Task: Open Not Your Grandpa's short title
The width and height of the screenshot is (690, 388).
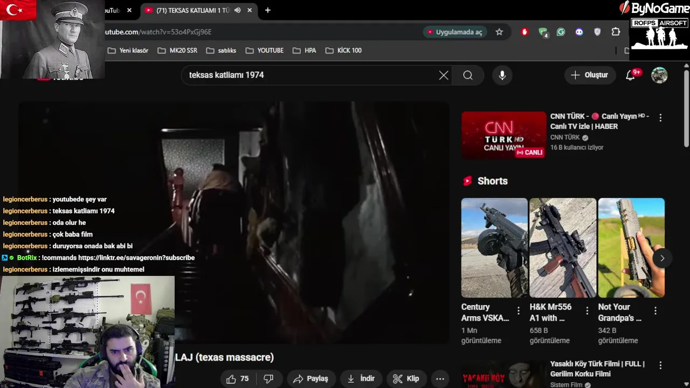Action: [619, 313]
